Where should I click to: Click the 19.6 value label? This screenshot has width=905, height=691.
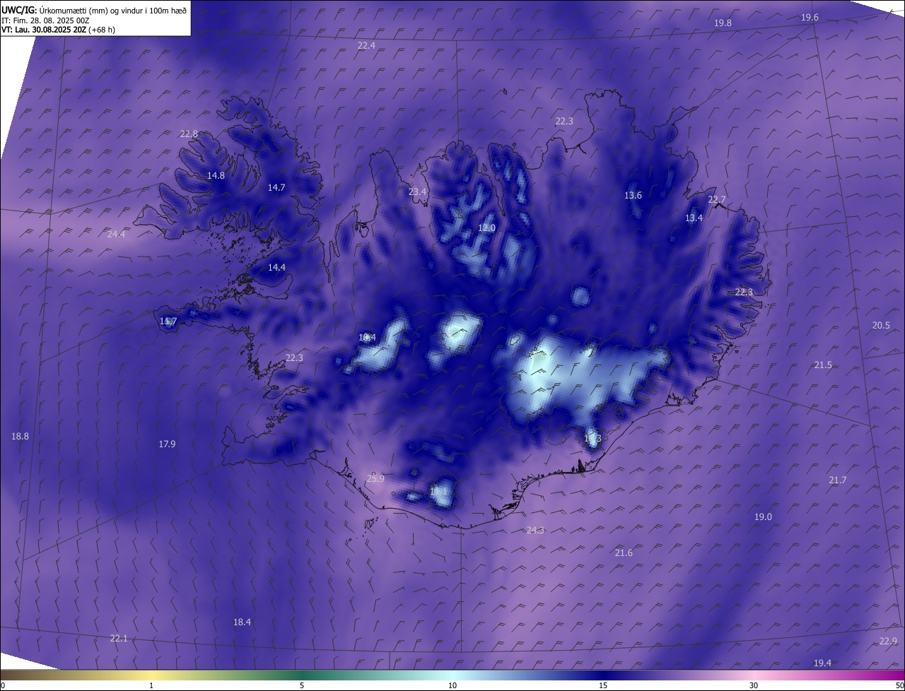pos(810,17)
